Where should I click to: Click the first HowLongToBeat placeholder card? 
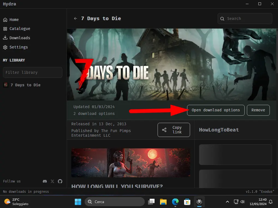point(235,155)
